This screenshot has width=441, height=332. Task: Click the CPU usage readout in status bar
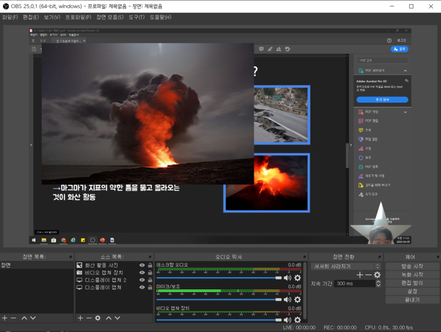click(x=389, y=328)
